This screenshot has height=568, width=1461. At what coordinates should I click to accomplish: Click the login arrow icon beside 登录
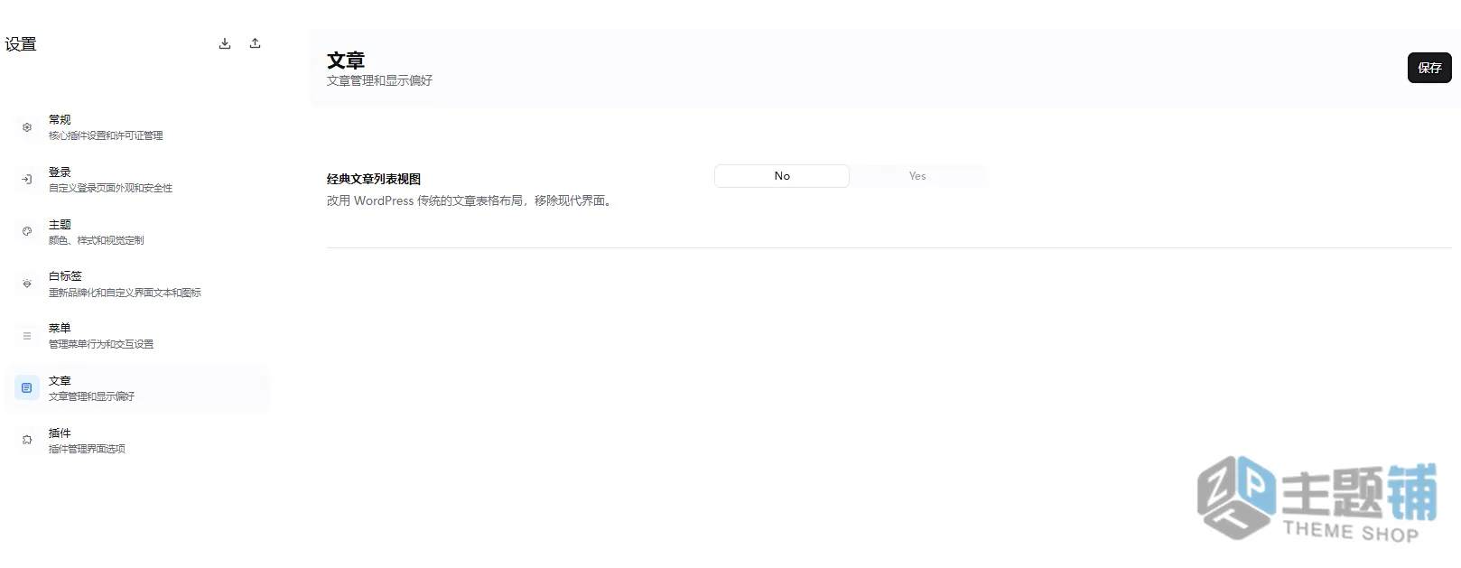(x=27, y=180)
